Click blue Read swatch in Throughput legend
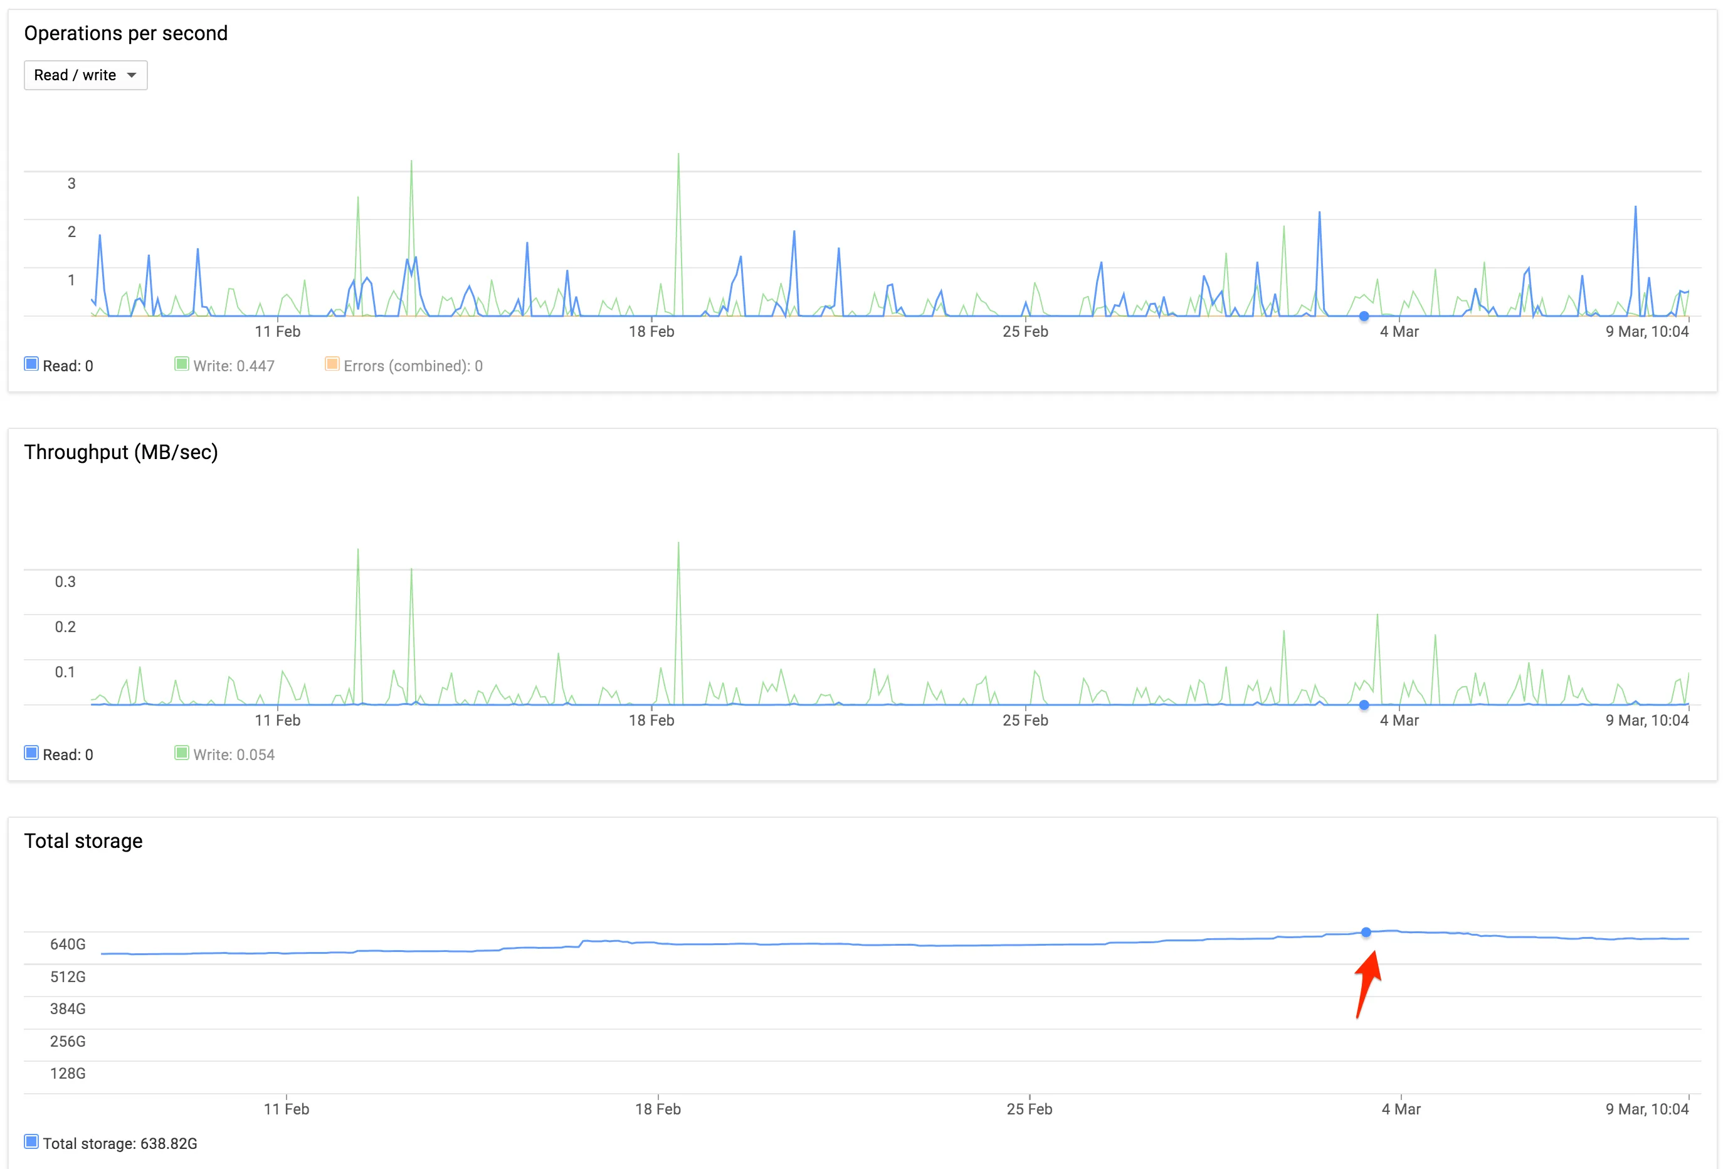This screenshot has width=1728, height=1169. [x=31, y=753]
